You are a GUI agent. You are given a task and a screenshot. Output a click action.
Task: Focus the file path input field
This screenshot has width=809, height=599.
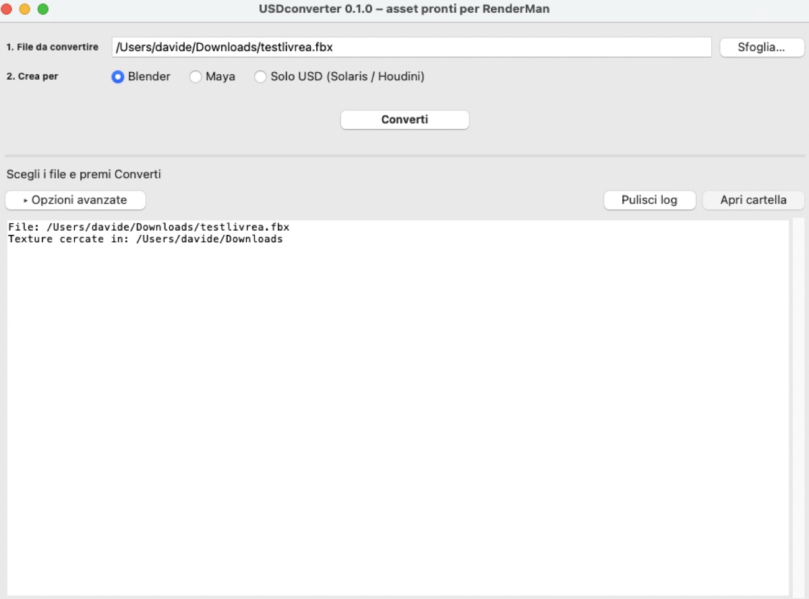click(x=411, y=47)
